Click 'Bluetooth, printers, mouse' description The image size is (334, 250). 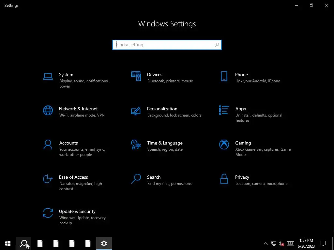pyautogui.click(x=170, y=81)
